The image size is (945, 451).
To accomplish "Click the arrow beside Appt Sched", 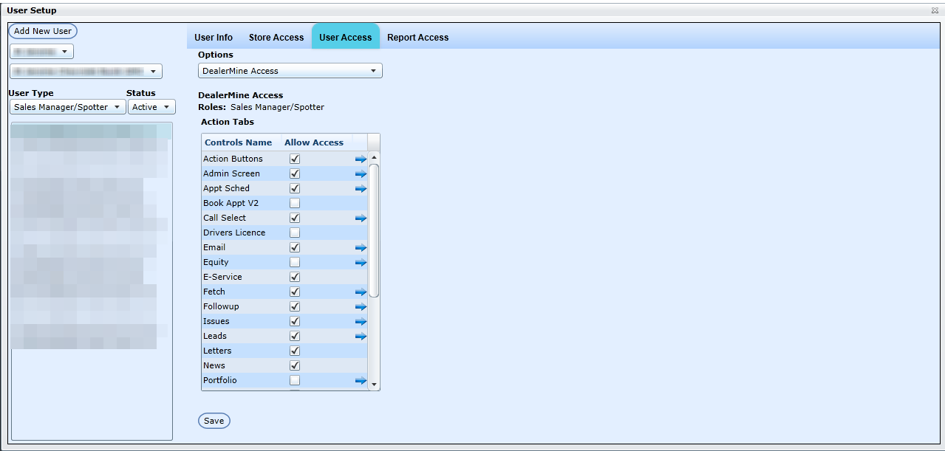I will point(361,188).
